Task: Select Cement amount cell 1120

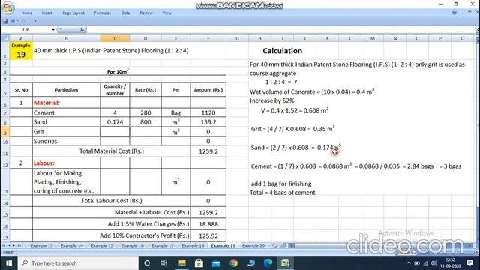Action: 208,112
